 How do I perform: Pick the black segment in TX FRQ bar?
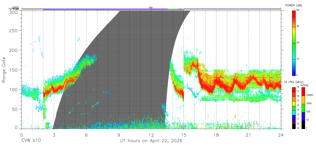point(294,127)
